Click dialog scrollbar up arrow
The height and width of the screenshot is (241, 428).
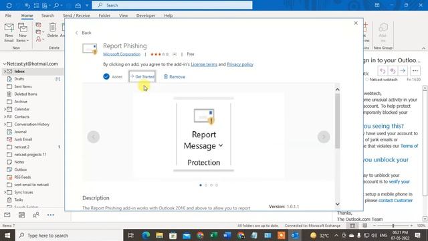[337, 90]
